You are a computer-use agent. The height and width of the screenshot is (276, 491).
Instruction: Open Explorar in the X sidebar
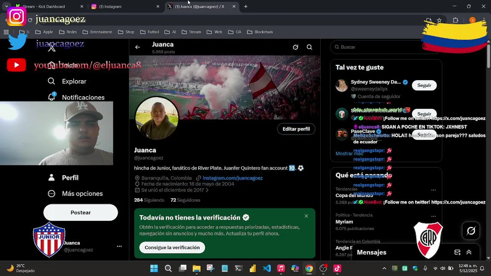tap(67, 81)
